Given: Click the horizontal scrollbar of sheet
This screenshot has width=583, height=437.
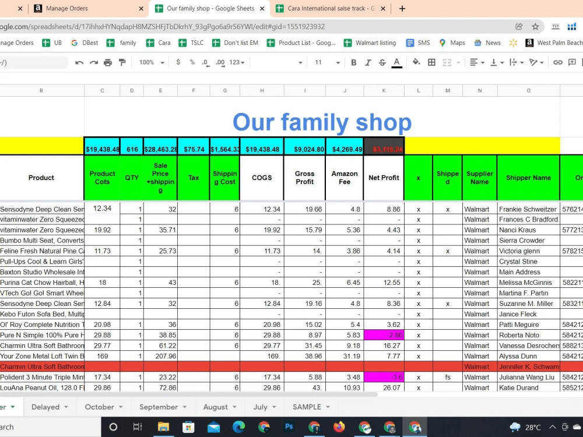Looking at the screenshot, I should [188, 394].
